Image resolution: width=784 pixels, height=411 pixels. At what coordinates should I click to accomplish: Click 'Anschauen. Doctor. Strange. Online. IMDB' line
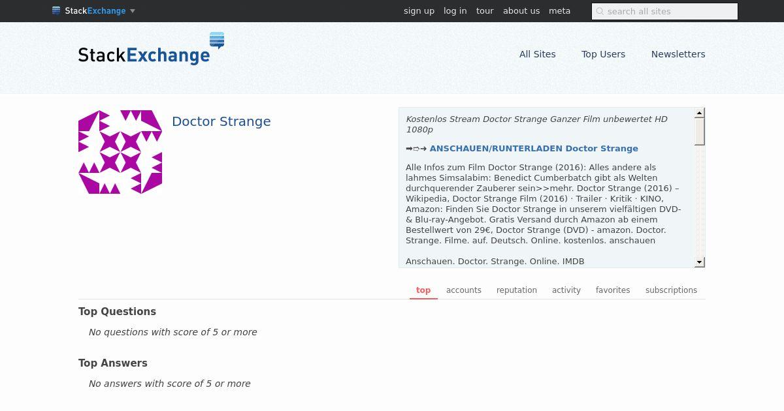pos(495,262)
